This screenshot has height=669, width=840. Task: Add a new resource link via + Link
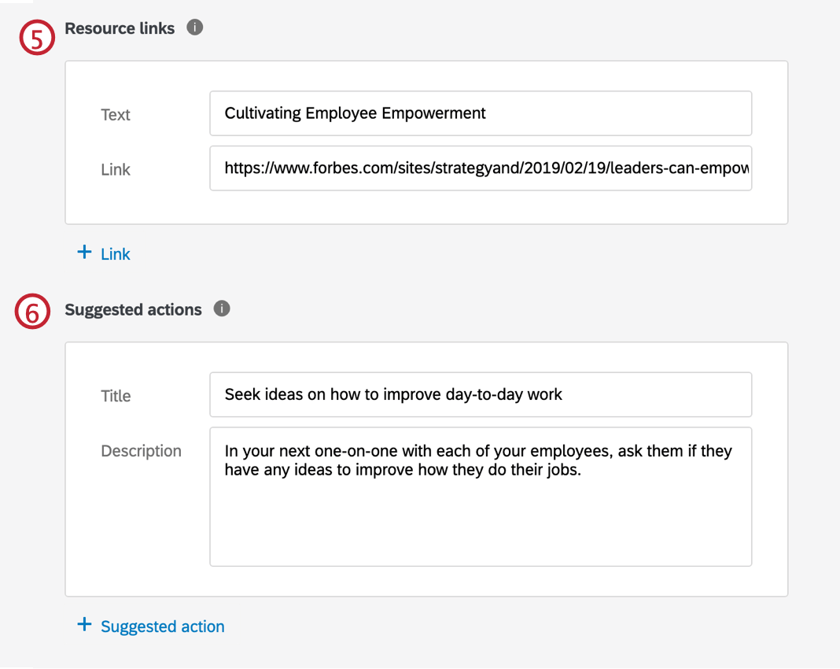[x=103, y=253]
